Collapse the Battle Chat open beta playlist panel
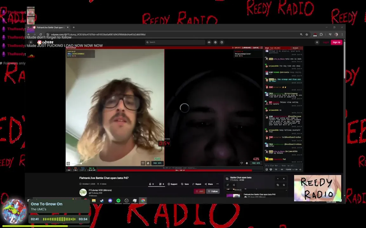Viewport: 366px width, 228px height. click(278, 179)
